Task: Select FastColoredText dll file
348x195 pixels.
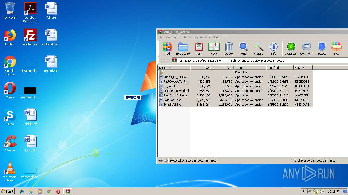Action: (235, 82)
